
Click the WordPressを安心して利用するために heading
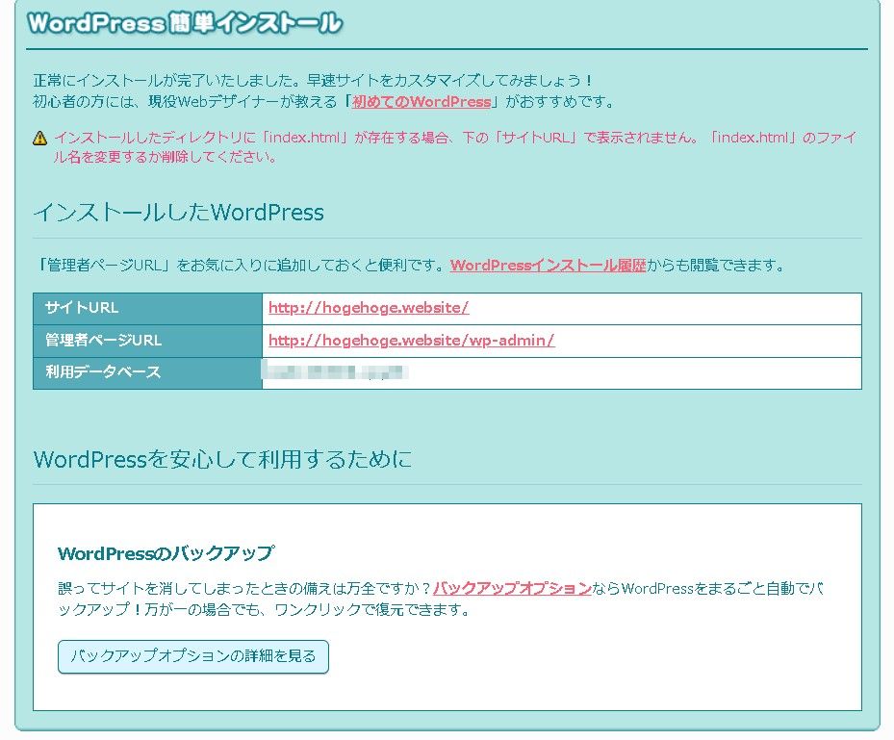(222, 460)
